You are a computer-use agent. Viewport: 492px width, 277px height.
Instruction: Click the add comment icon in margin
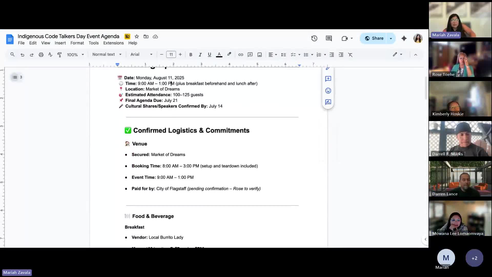click(x=328, y=79)
